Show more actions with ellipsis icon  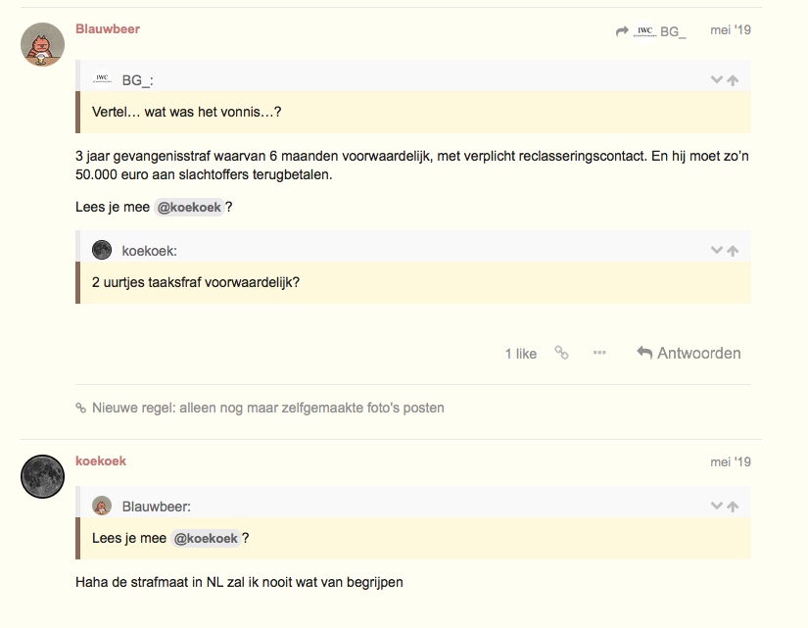pyautogui.click(x=599, y=353)
